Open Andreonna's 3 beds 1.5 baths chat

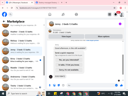pyautogui.click(x=22, y=78)
